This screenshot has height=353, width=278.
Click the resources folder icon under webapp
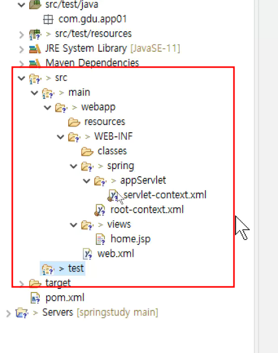click(74, 122)
